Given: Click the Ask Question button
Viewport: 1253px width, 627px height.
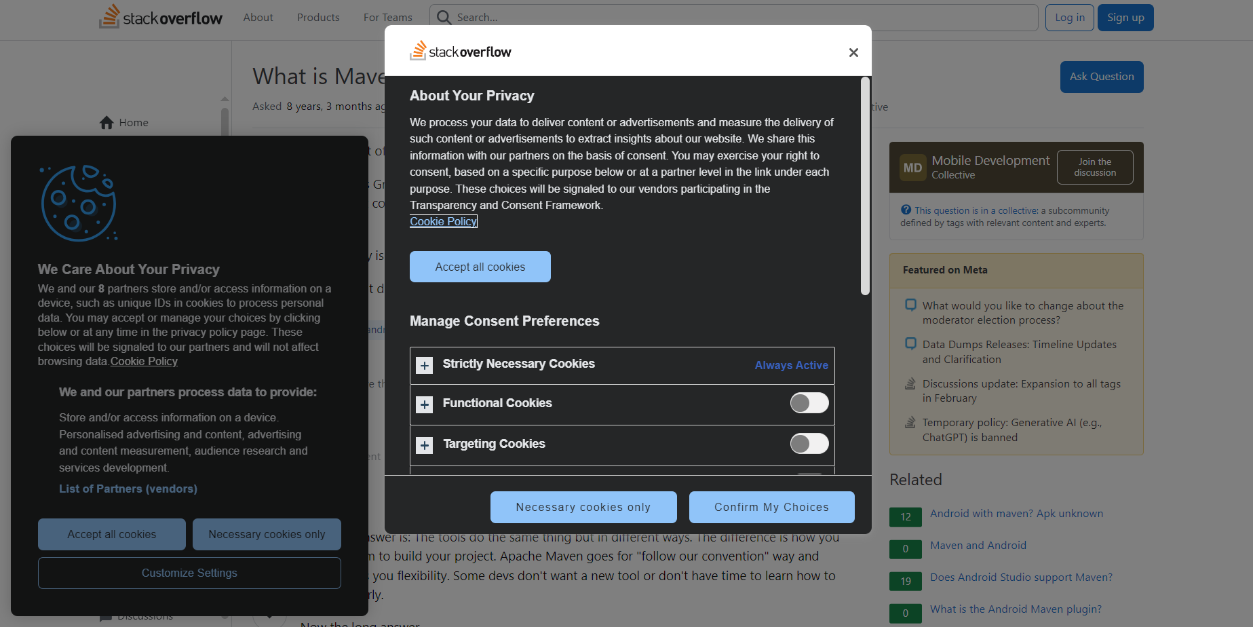Looking at the screenshot, I should [1102, 77].
